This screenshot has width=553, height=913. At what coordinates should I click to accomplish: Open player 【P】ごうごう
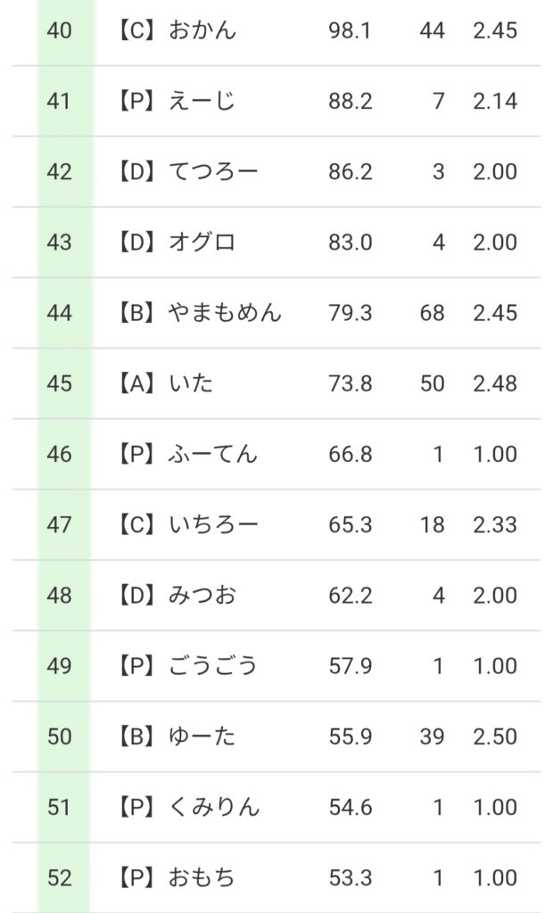pos(187,666)
